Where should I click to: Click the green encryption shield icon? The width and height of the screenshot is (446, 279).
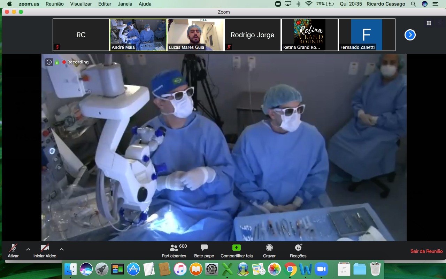57,62
